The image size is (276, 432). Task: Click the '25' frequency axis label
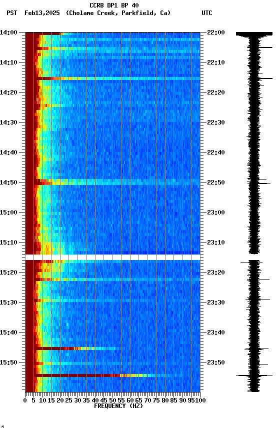point(68,401)
